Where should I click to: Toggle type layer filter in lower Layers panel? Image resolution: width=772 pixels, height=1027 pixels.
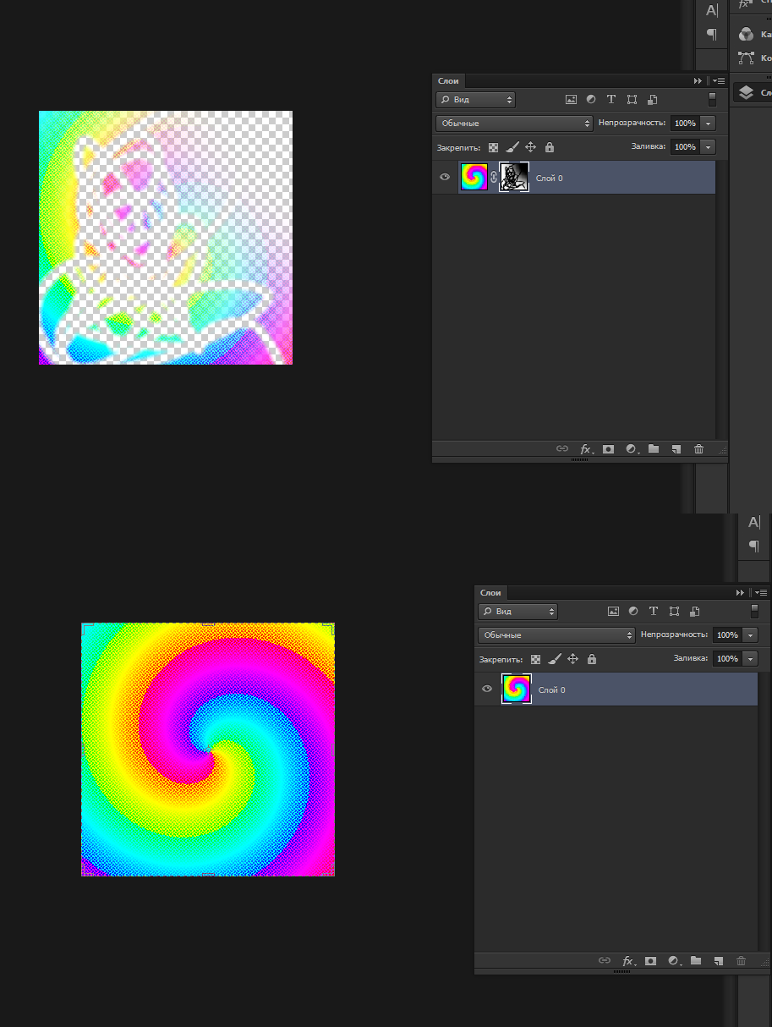[x=654, y=612]
